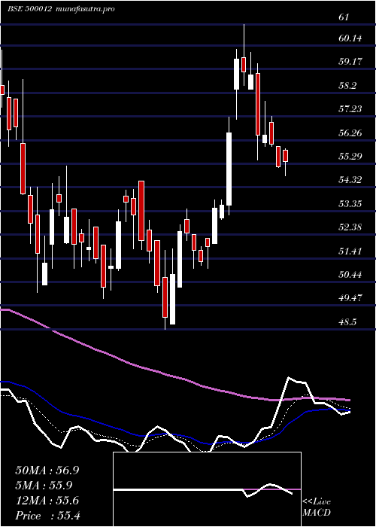Click the last red candlestick on the right
The width and height of the screenshot is (376, 527).
[286, 156]
